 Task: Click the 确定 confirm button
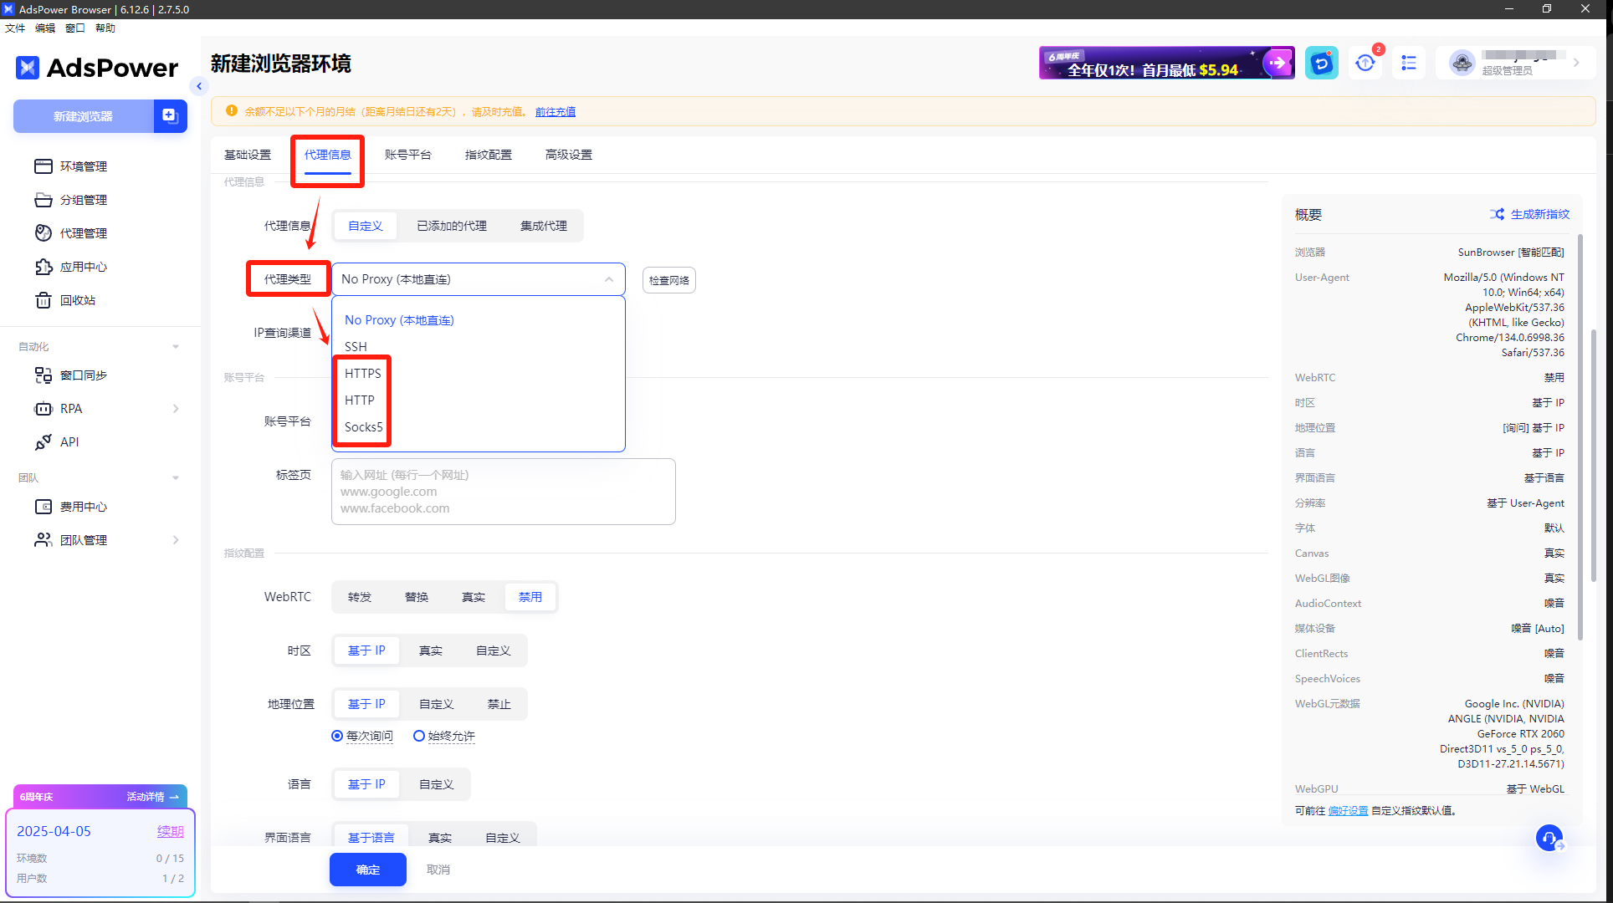[367, 870]
